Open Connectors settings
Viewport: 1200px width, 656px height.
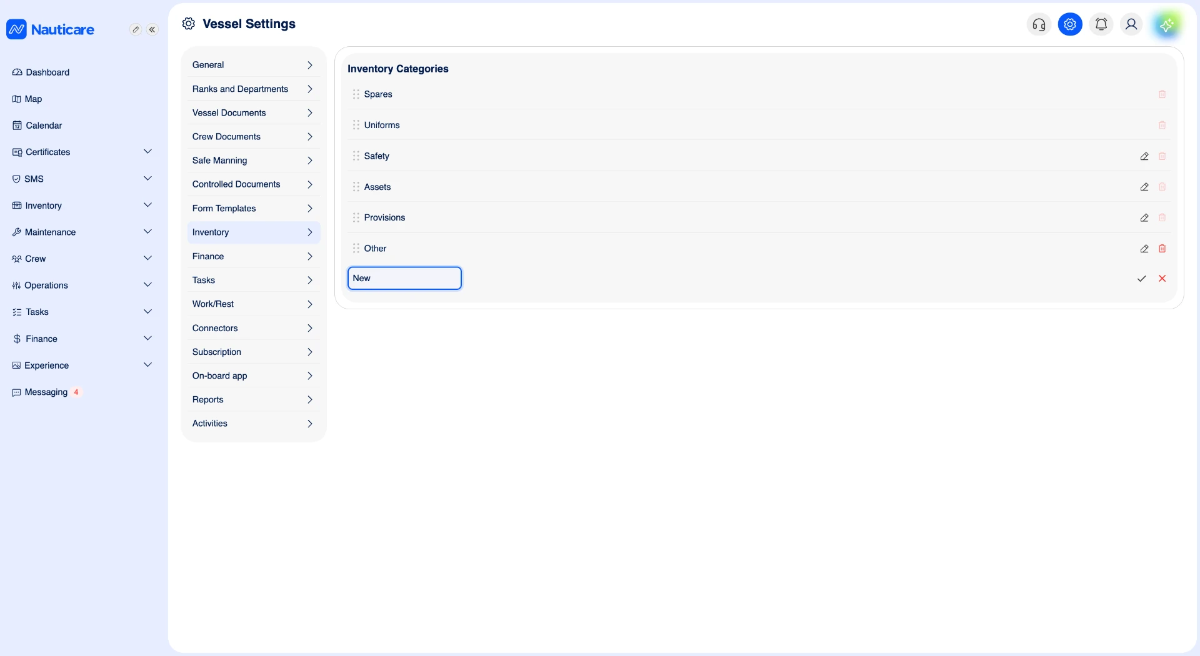pos(253,328)
